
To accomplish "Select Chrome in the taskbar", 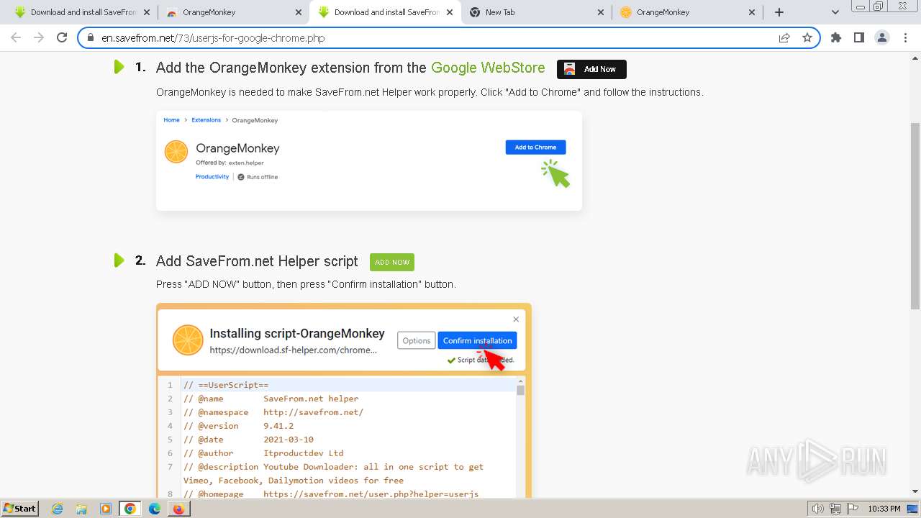I will [x=130, y=509].
